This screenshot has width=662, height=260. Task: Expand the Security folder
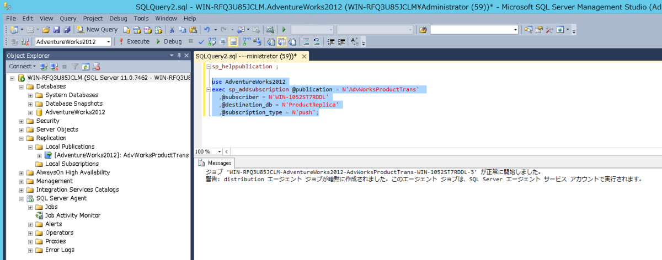(22, 121)
